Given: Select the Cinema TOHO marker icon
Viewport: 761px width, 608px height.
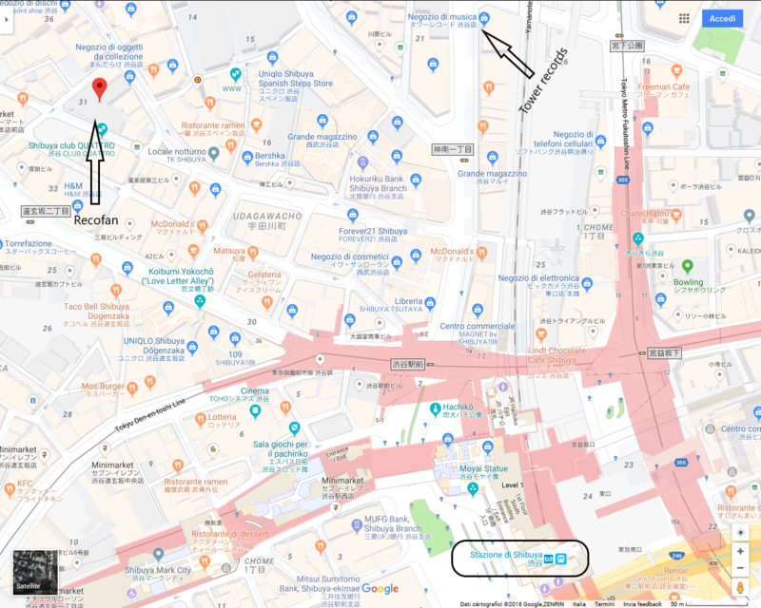Looking at the screenshot, I should coord(254,411).
